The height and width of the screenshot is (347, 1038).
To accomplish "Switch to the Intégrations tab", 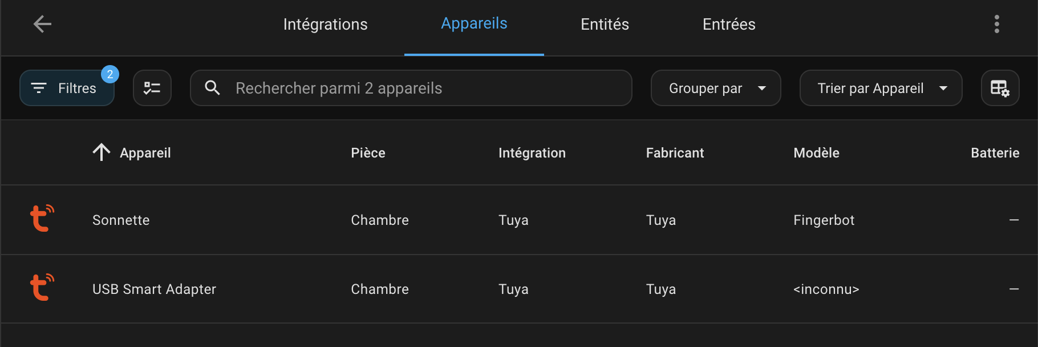I will point(325,25).
